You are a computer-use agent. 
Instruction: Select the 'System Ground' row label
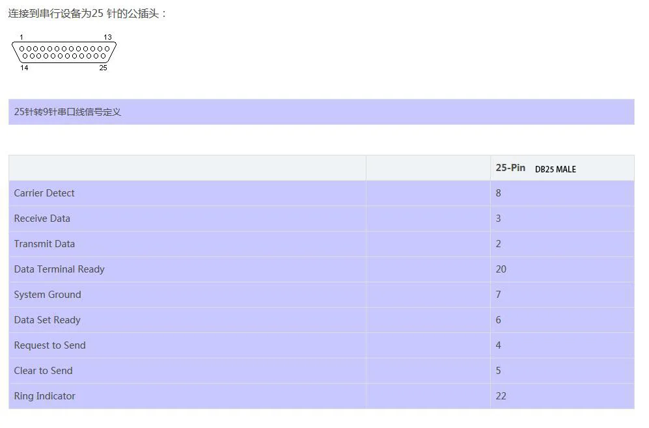48,295
